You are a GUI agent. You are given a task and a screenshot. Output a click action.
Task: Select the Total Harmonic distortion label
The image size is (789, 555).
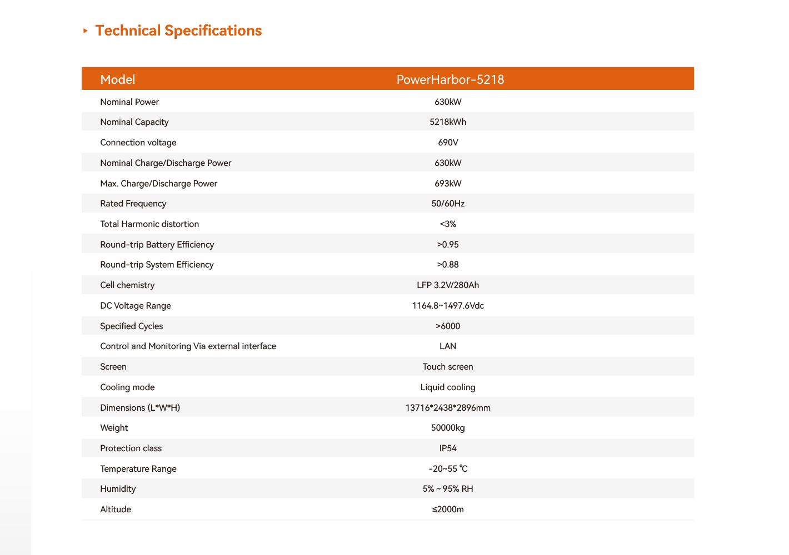(x=149, y=224)
